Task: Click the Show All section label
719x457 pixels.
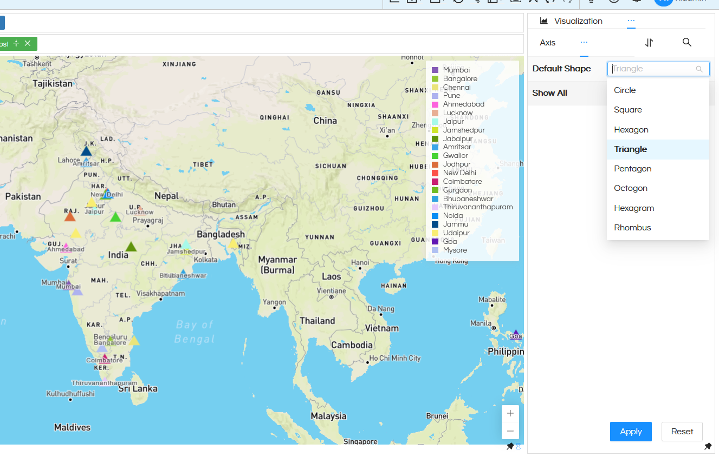Action: coord(550,93)
